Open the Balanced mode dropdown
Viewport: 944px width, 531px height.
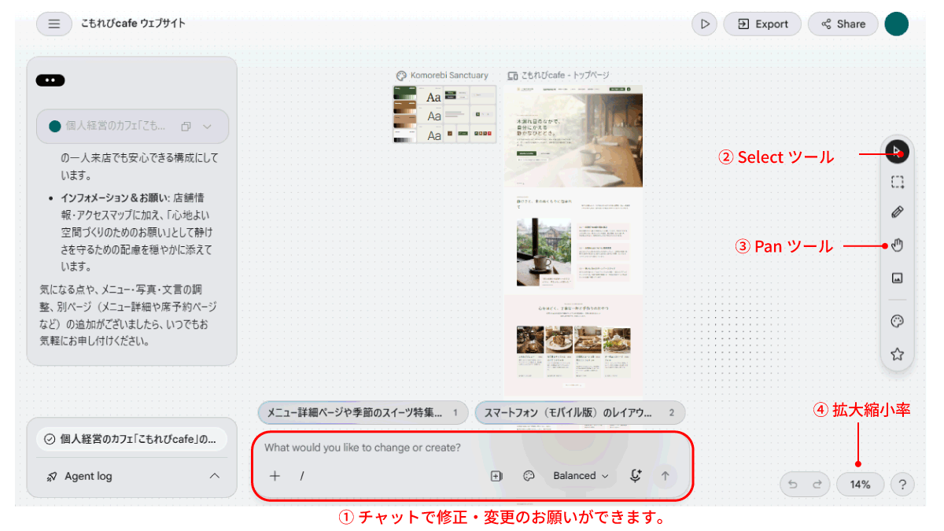point(581,476)
